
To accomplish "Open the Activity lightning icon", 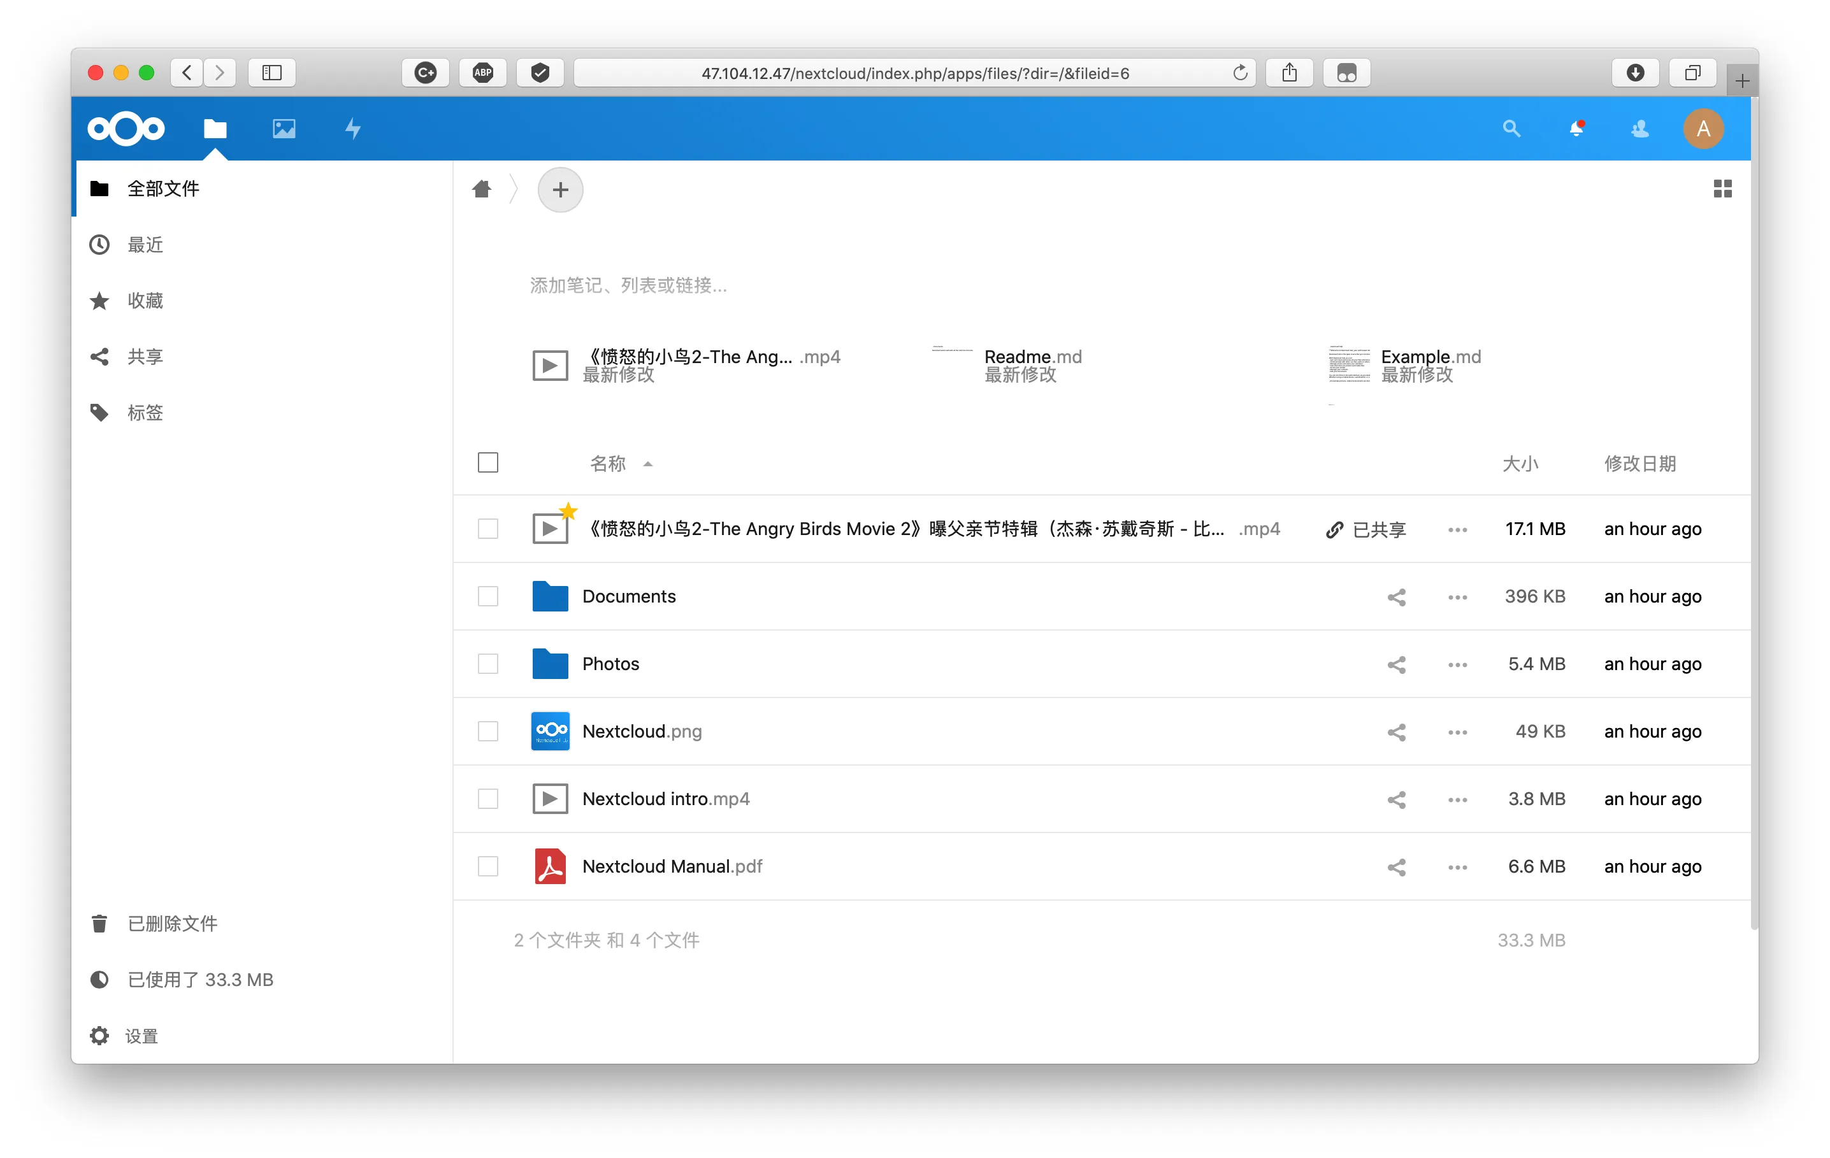I will point(352,129).
